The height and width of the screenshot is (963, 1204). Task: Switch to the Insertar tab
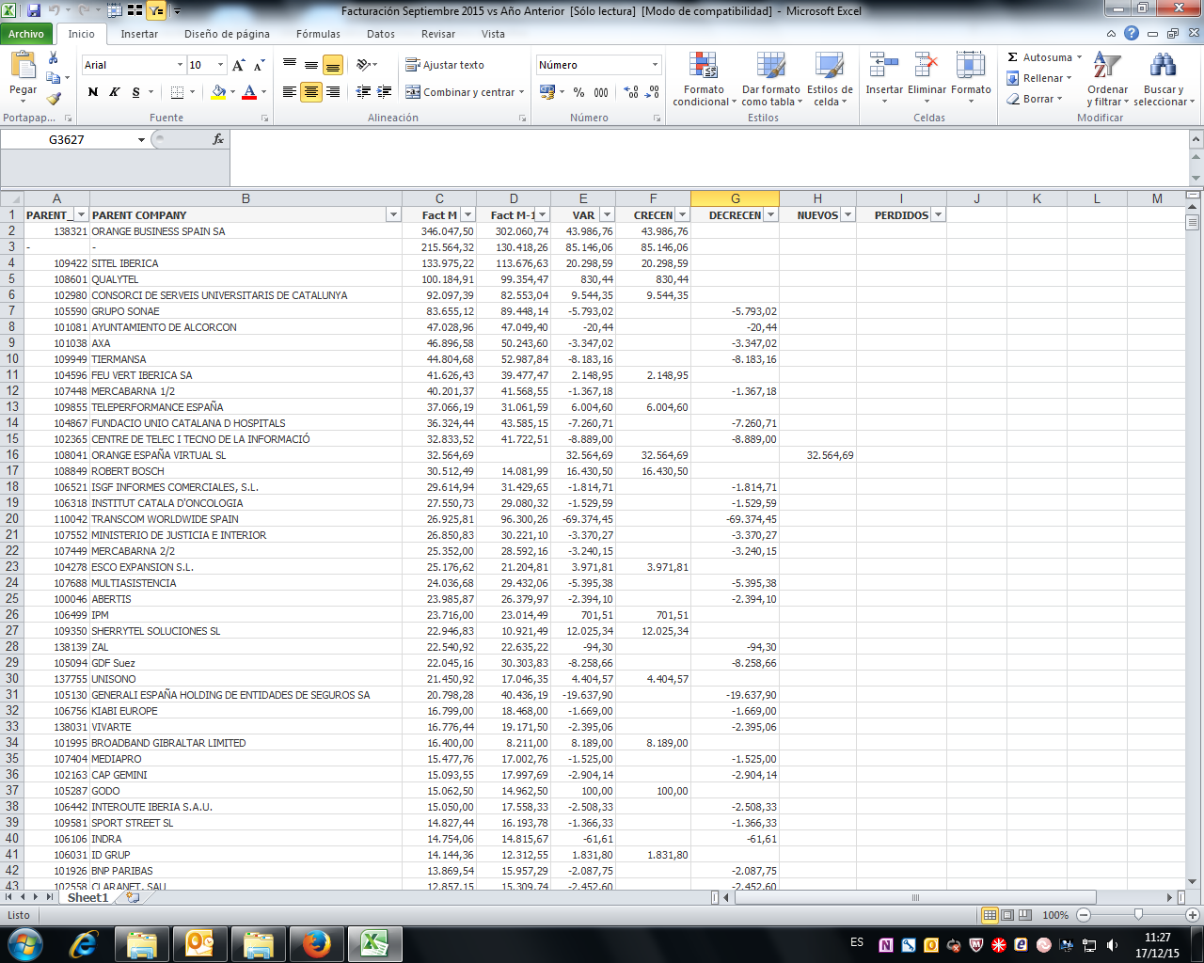139,34
